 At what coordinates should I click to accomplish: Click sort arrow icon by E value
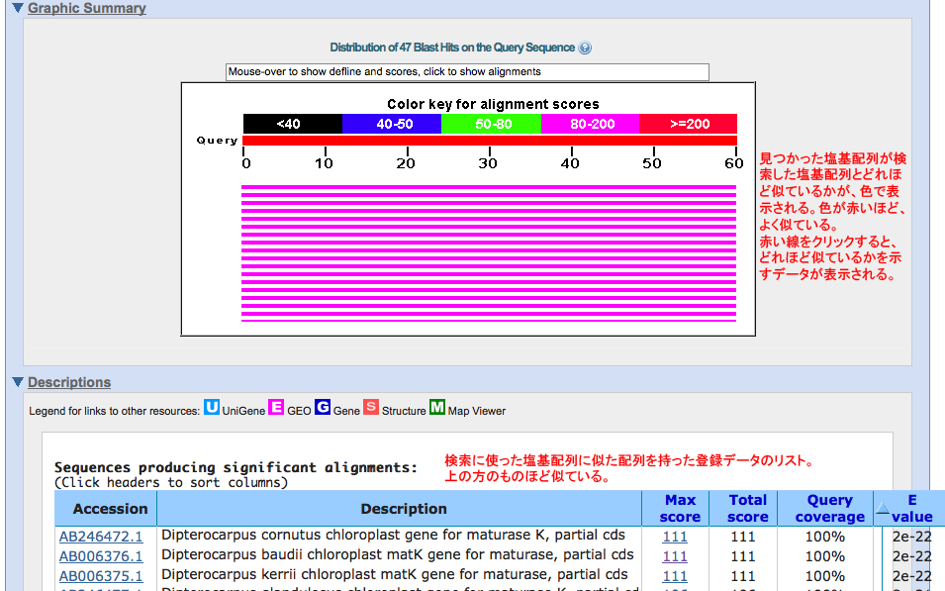pos(883,510)
